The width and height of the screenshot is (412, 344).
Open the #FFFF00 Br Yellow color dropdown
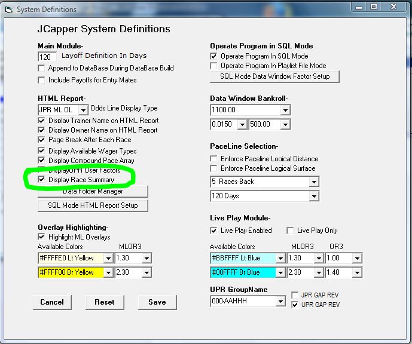pyautogui.click(x=108, y=272)
